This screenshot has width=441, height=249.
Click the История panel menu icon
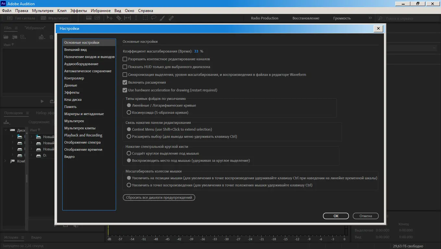pos(22,237)
